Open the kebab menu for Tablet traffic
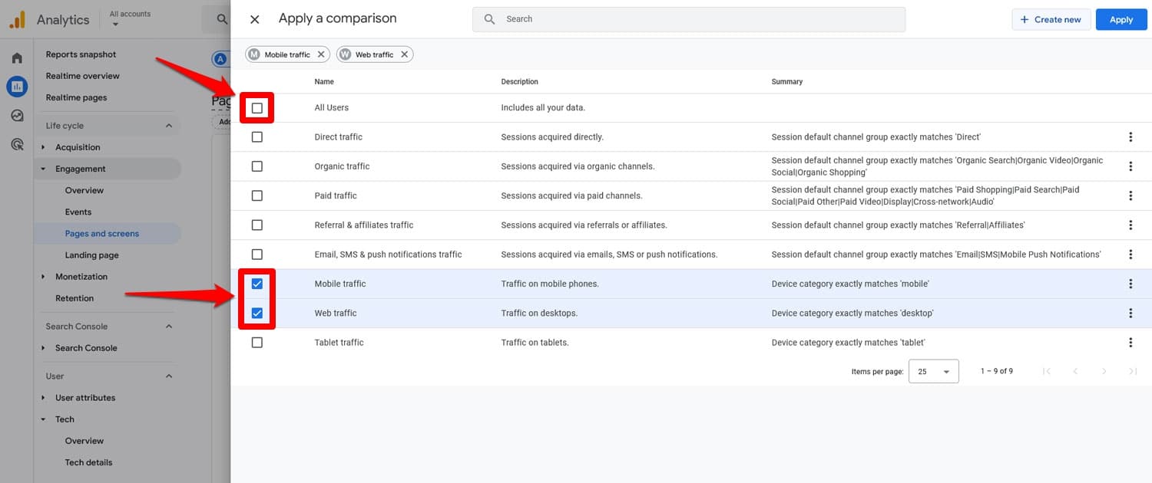This screenshot has height=483, width=1152. click(1130, 342)
